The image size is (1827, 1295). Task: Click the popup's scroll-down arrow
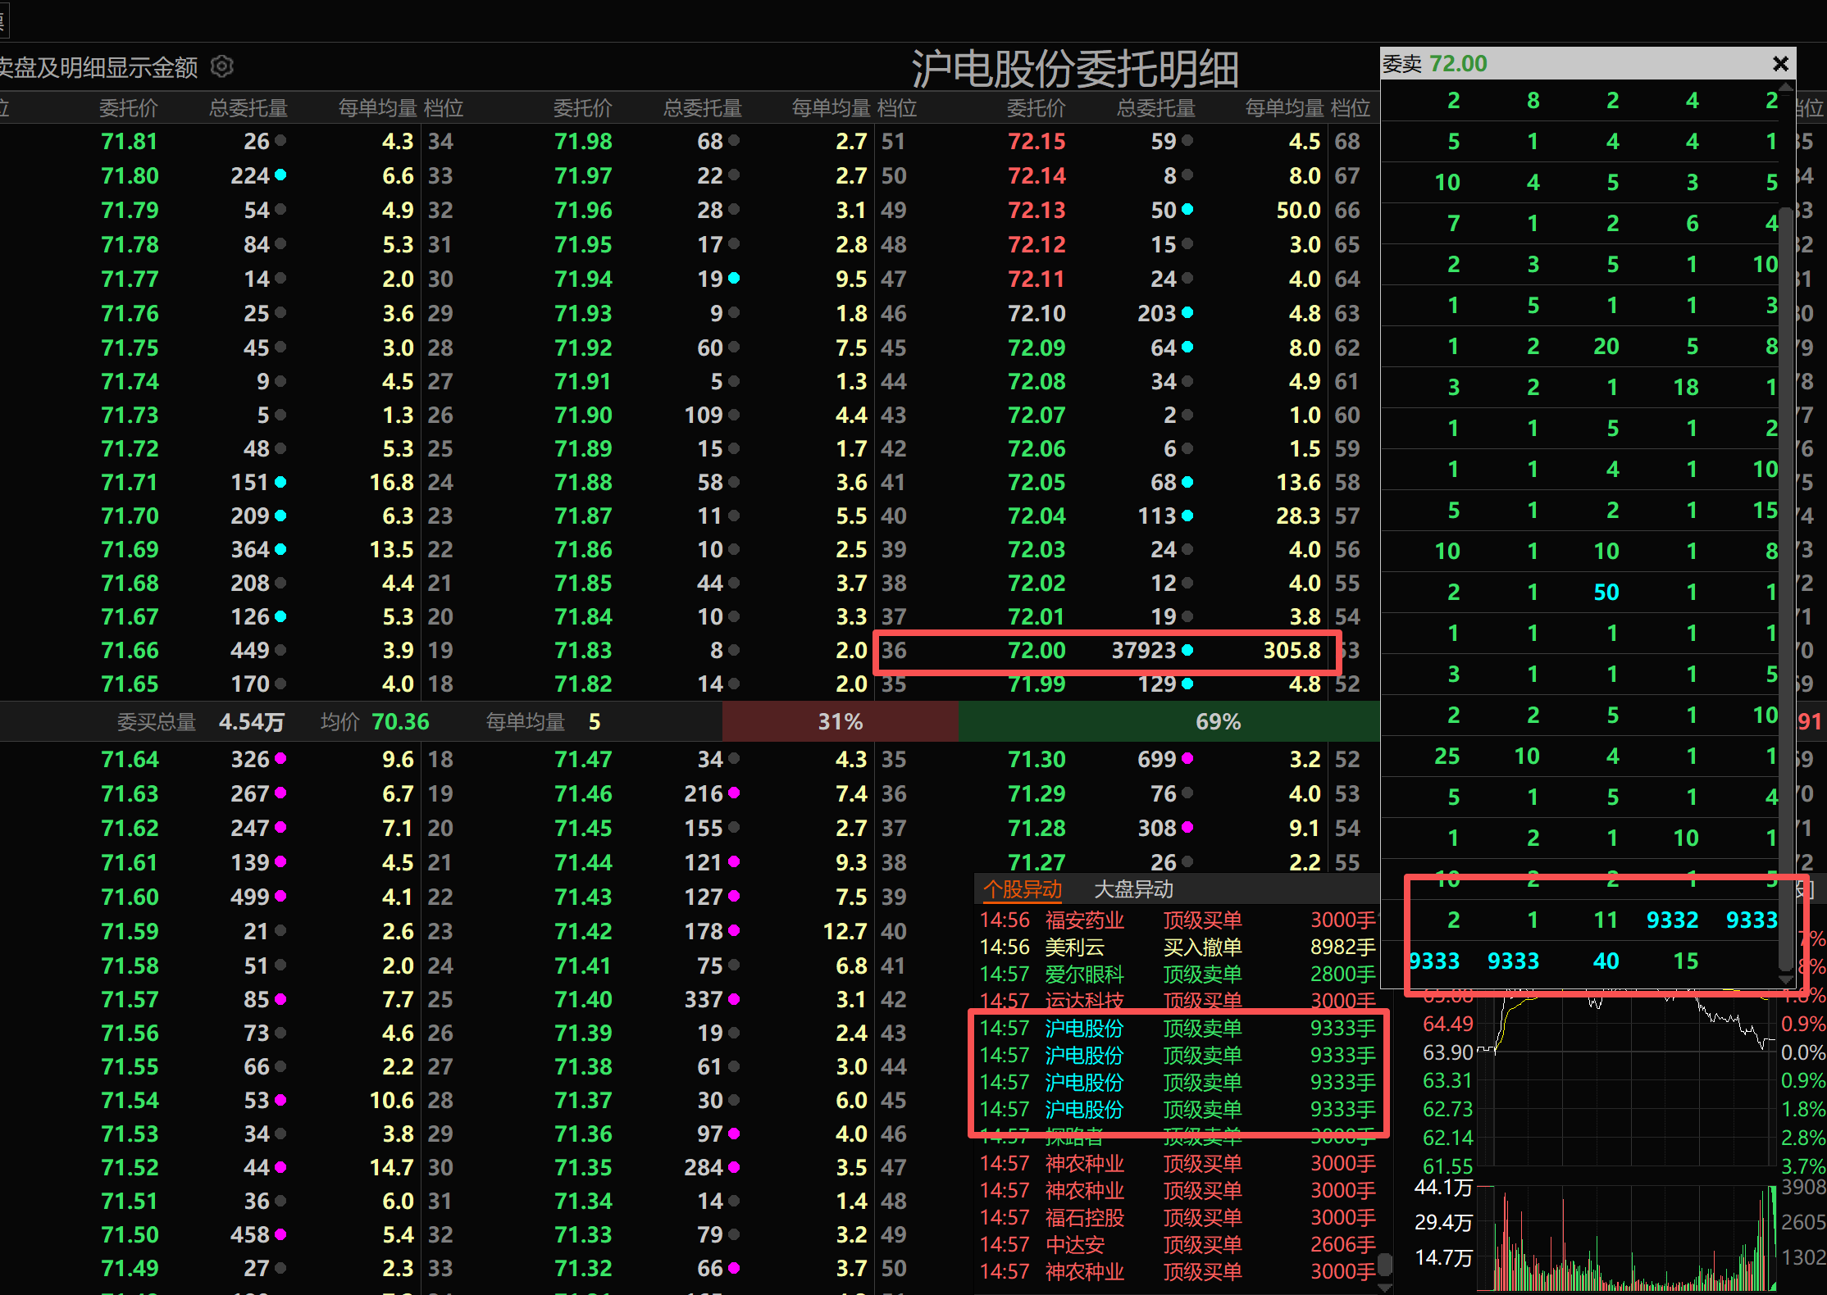coord(1784,979)
